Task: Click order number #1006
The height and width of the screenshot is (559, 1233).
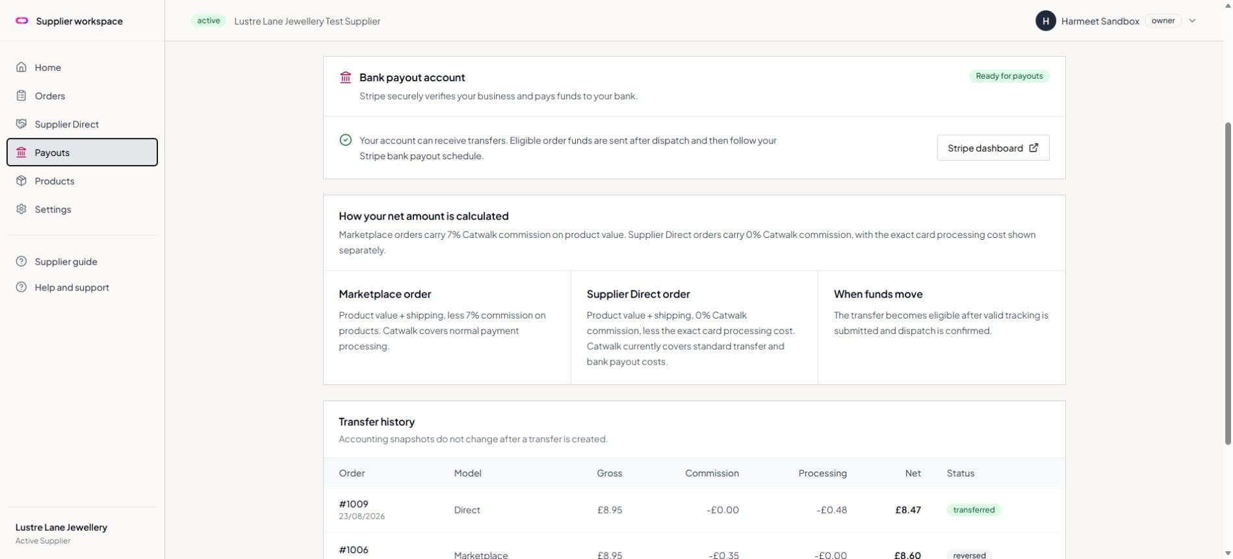Action: (354, 549)
